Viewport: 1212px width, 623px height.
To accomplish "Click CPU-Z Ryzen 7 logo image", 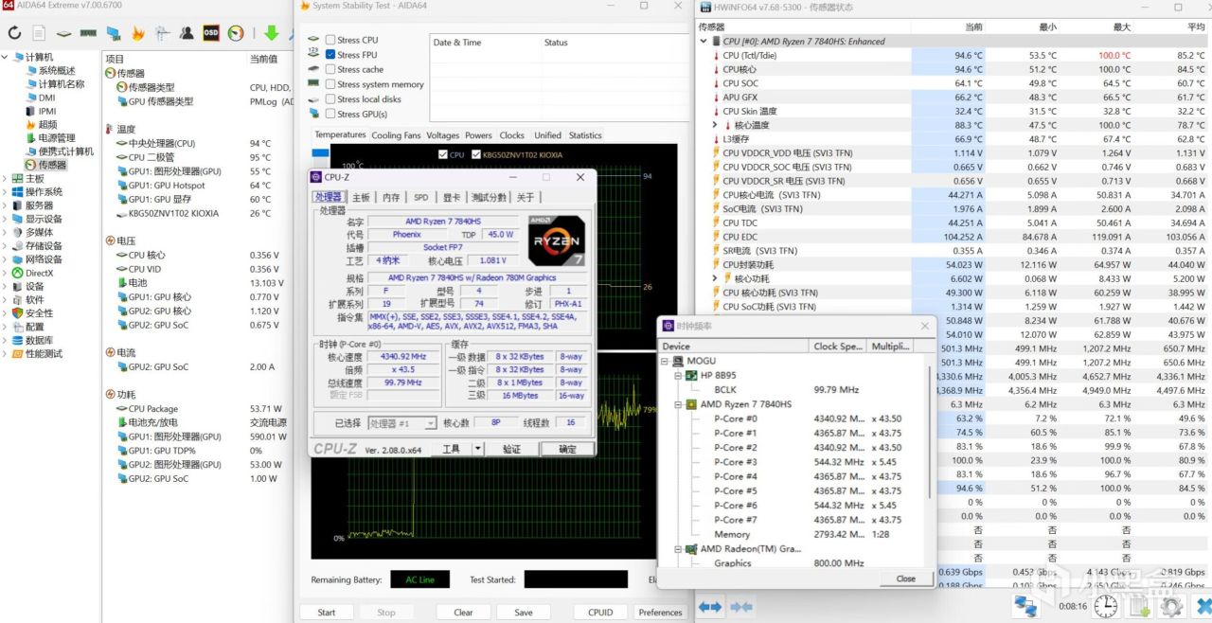I will click(x=557, y=240).
